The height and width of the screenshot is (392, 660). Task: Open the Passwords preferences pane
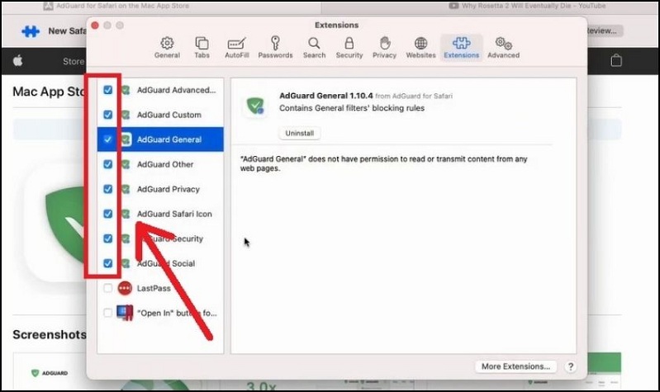275,47
